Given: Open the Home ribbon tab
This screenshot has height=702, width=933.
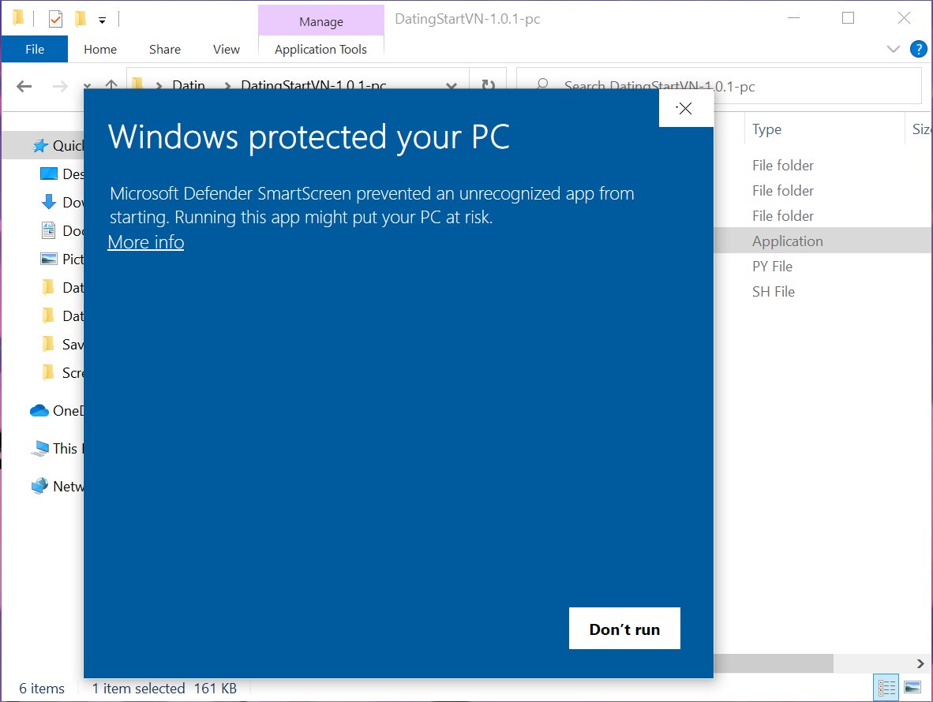Looking at the screenshot, I should coord(100,50).
